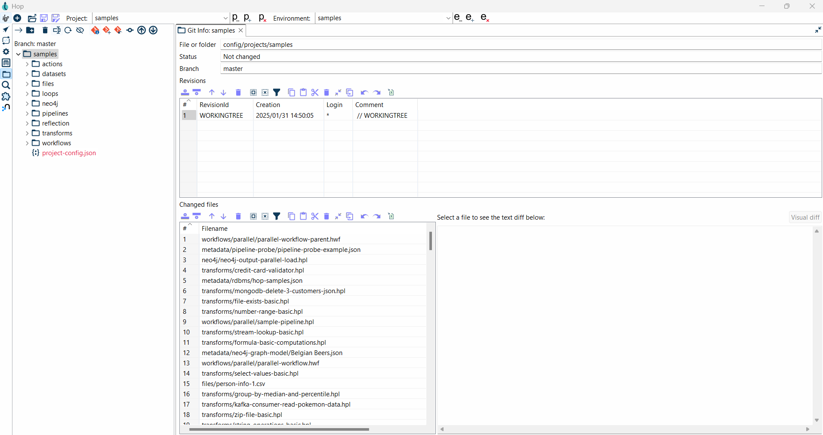Open the Project dropdown

tap(225, 18)
